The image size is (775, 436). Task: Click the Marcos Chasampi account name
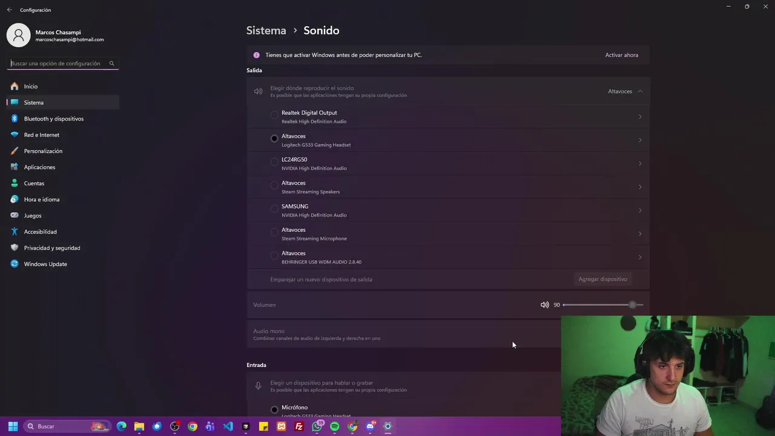point(58,32)
